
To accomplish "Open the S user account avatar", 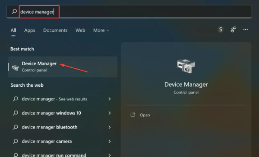I will (221, 29).
